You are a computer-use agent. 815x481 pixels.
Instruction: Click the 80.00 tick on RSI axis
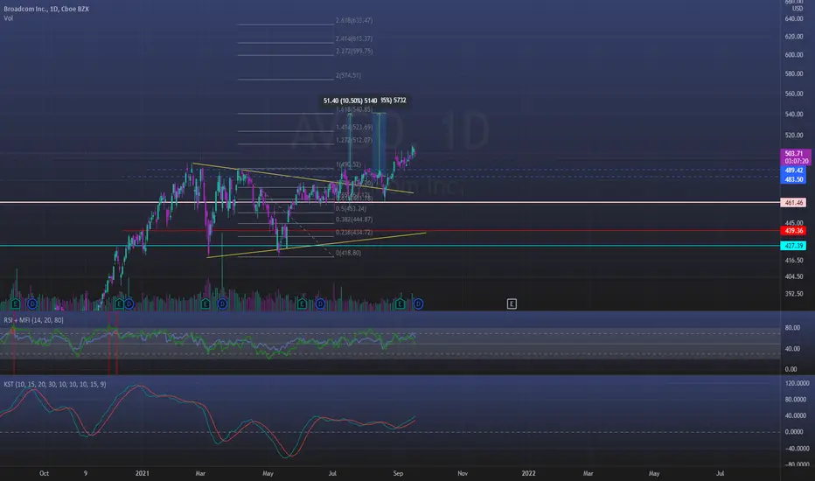click(x=792, y=328)
